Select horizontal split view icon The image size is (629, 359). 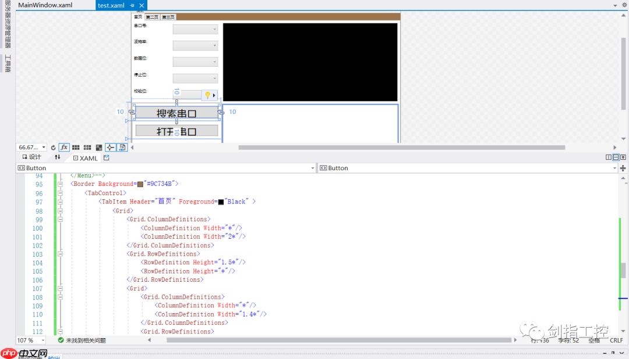pos(616,157)
